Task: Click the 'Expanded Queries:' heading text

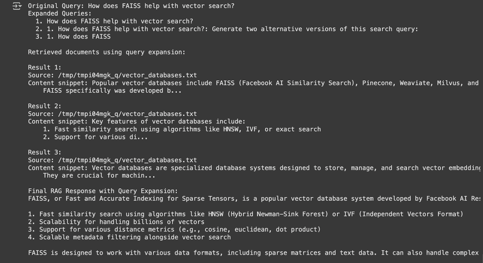Action: [x=60, y=14]
